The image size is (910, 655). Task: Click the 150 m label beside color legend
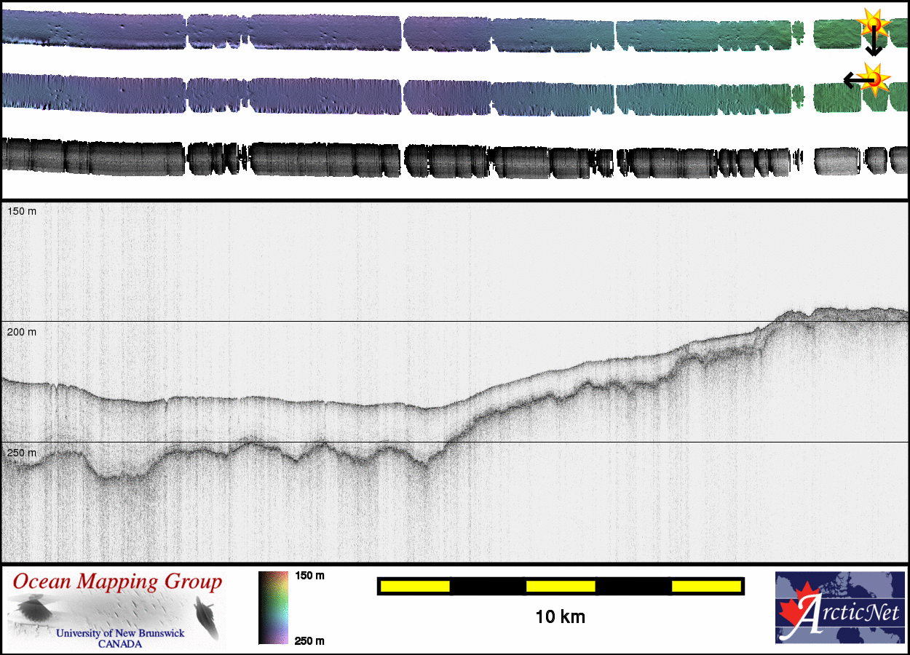point(309,576)
